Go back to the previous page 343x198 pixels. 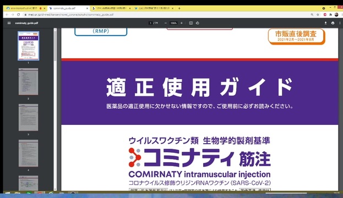[7, 15]
